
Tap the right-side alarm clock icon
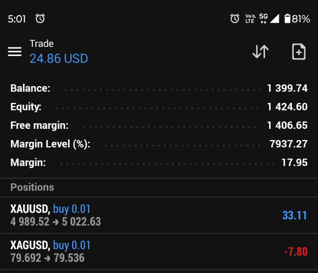tap(235, 19)
